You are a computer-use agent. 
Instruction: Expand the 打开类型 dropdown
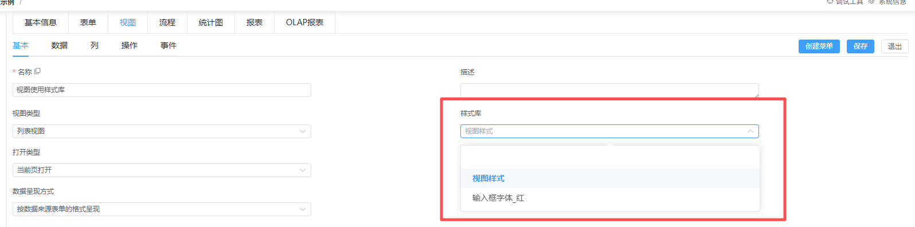tap(162, 170)
